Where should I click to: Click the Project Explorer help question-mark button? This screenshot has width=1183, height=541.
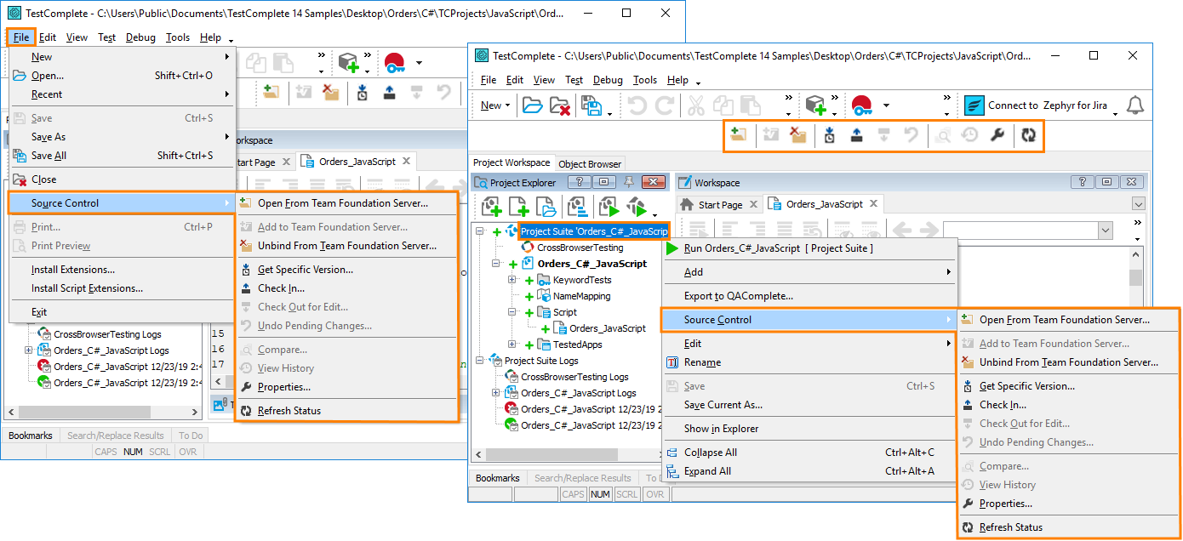point(579,182)
